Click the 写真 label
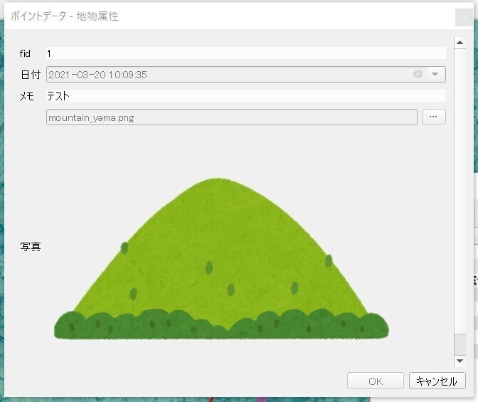The width and height of the screenshot is (478, 402). pos(30,246)
